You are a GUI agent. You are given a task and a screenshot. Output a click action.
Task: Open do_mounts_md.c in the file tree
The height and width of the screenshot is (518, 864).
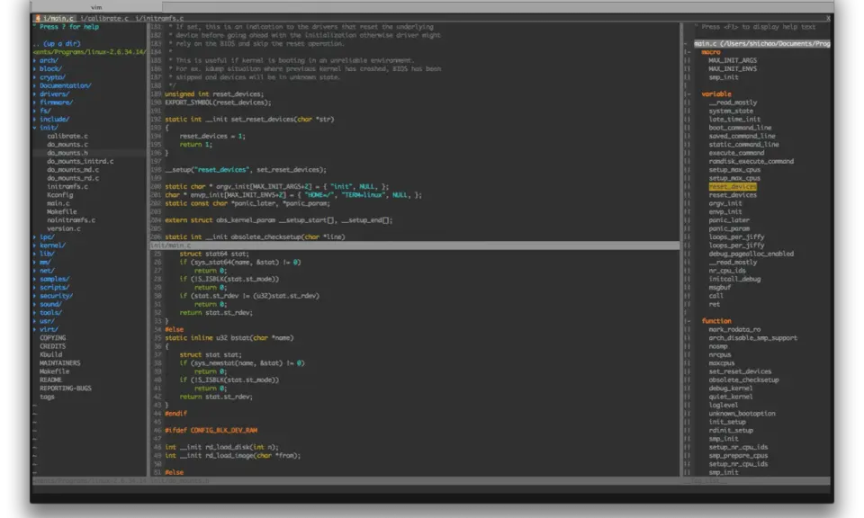[x=73, y=170]
